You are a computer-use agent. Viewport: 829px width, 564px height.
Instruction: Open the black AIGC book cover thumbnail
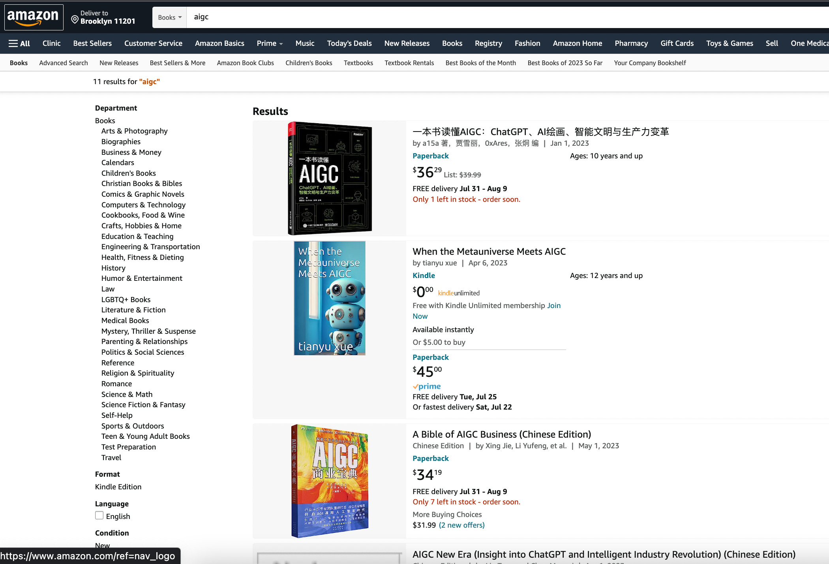(330, 178)
